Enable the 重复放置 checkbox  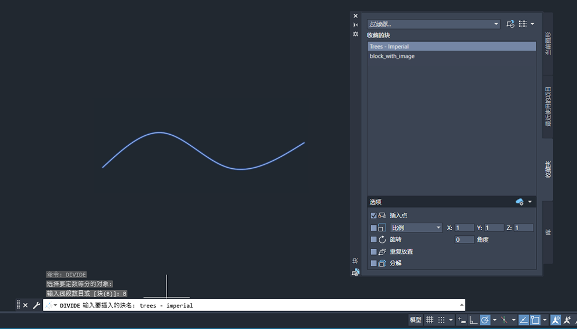pos(373,252)
